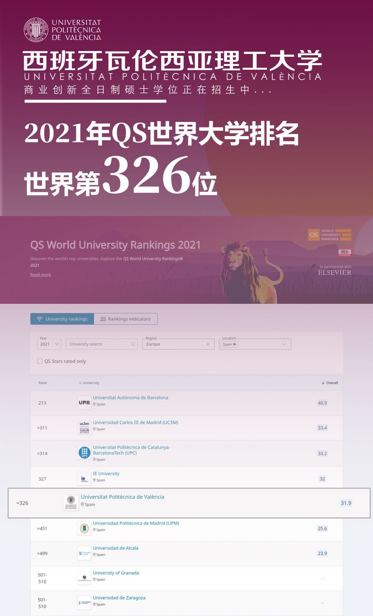373x616 pixels.
Task: Click the rank value =451
Action: (42, 529)
